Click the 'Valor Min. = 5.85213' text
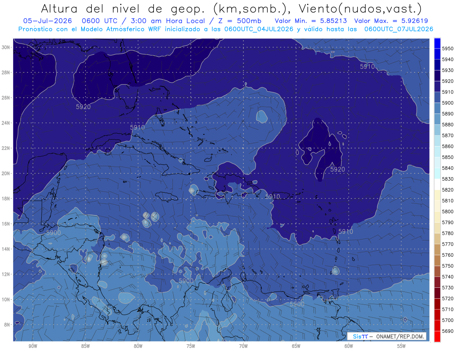455x351 pixels. [x=310, y=21]
